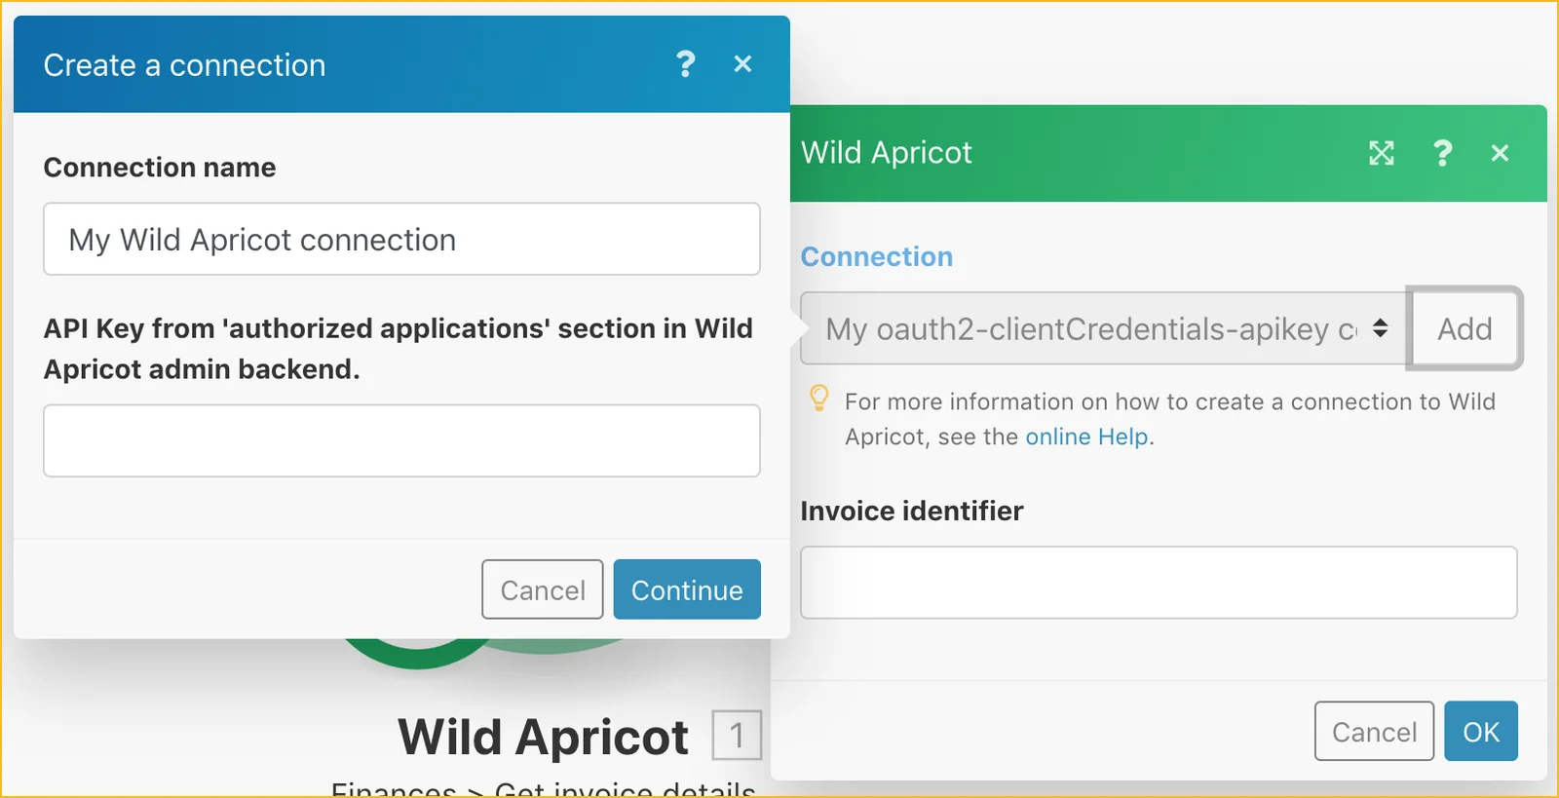Viewport: 1559px width, 798px height.
Task: Open the online Help link
Action: point(1087,437)
